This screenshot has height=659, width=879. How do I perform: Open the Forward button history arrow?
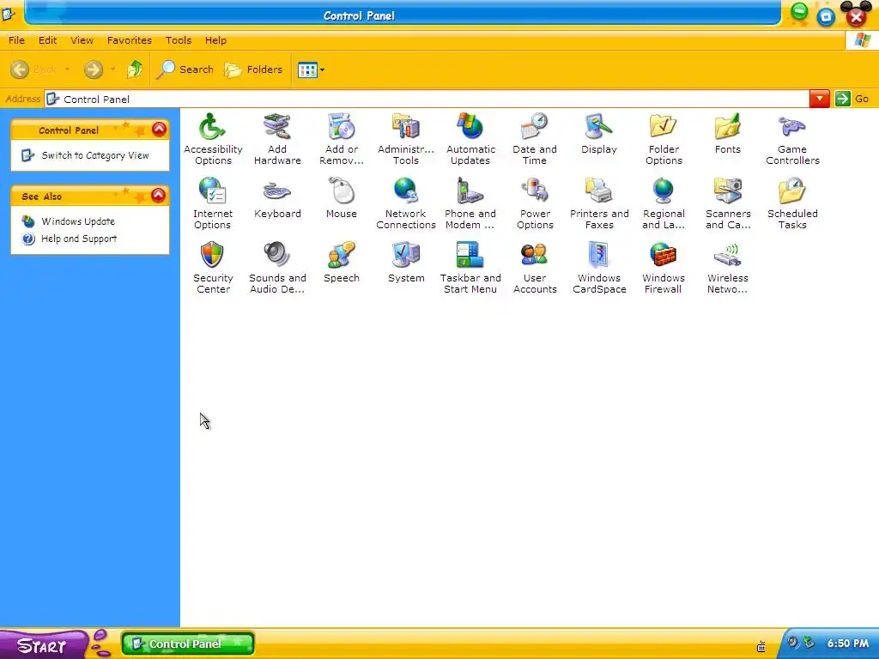[112, 70]
